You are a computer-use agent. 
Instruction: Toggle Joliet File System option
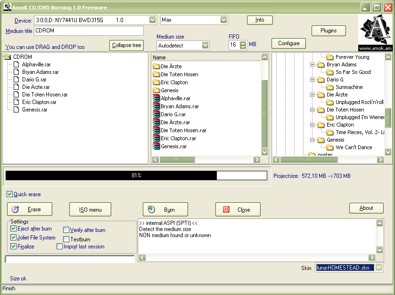pos(13,237)
